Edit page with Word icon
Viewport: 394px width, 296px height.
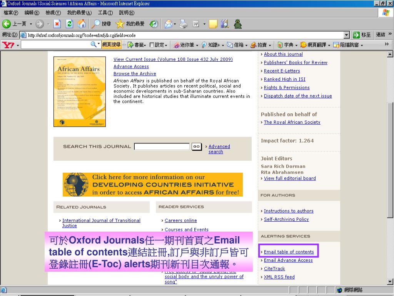(196, 24)
